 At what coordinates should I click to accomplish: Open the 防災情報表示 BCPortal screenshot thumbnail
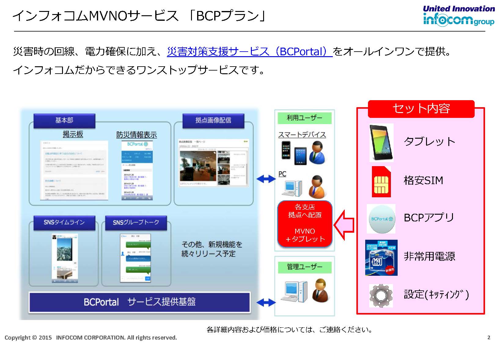137,170
